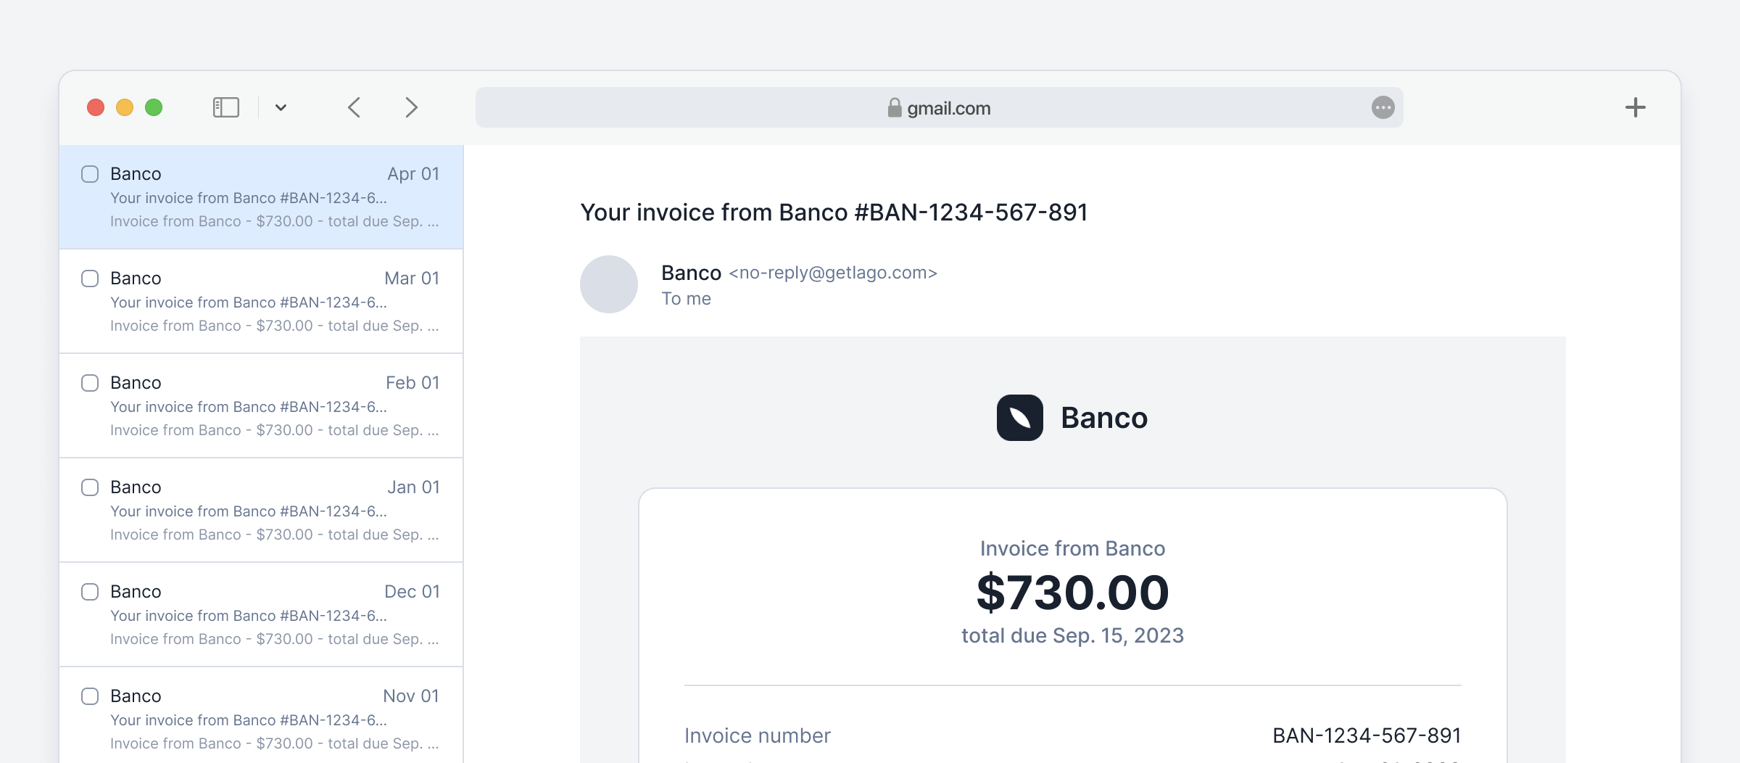Image resolution: width=1740 pixels, height=763 pixels.
Task: Click the Banco leaf logo
Action: pos(1019,418)
